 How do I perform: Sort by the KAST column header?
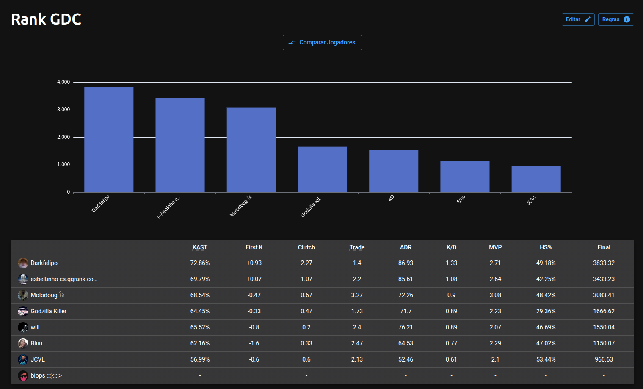200,247
